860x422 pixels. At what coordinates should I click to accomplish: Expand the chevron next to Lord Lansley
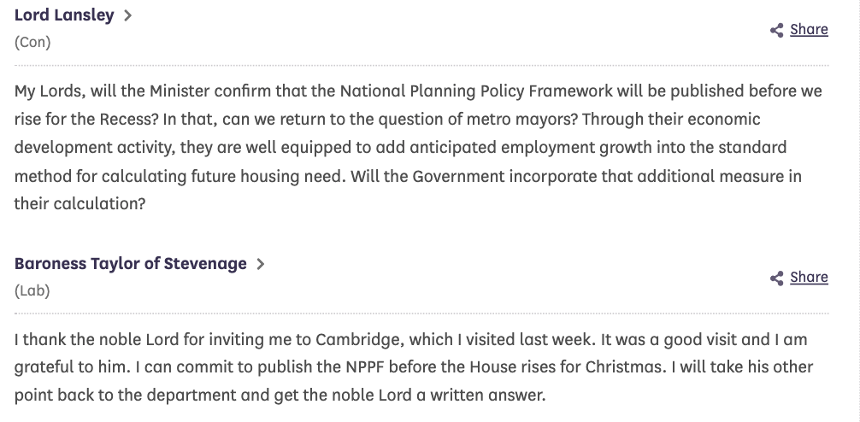pos(127,15)
